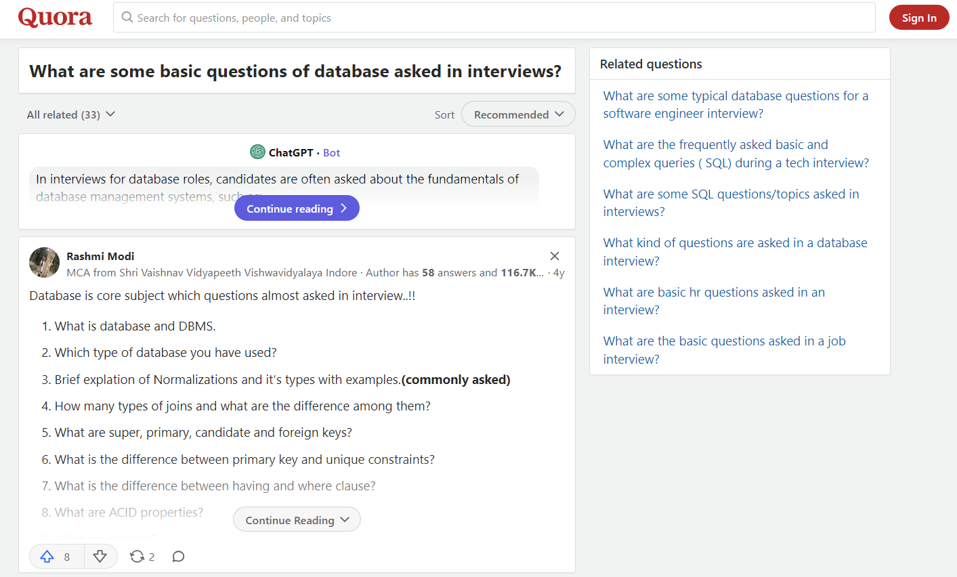Open basic hr questions asked link
The width and height of the screenshot is (957, 577).
714,301
